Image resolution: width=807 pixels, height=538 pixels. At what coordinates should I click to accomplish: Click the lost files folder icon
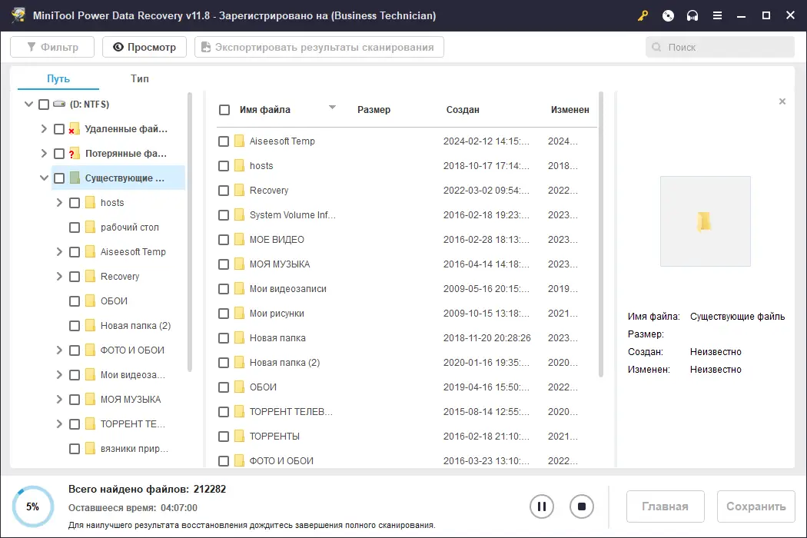coord(74,154)
